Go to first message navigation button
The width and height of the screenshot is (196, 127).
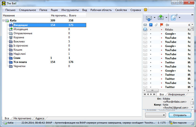click(145, 94)
